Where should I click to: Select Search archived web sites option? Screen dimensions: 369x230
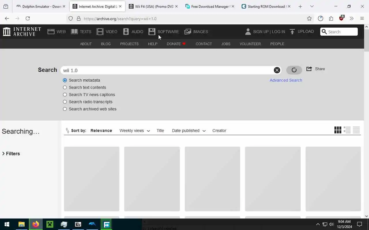[x=65, y=109]
